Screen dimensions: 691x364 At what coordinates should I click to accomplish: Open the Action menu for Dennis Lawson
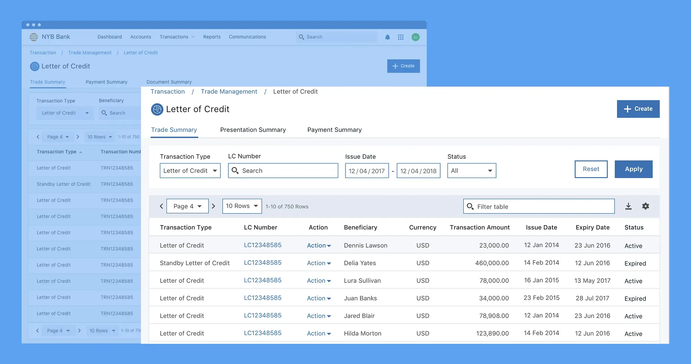tap(319, 245)
